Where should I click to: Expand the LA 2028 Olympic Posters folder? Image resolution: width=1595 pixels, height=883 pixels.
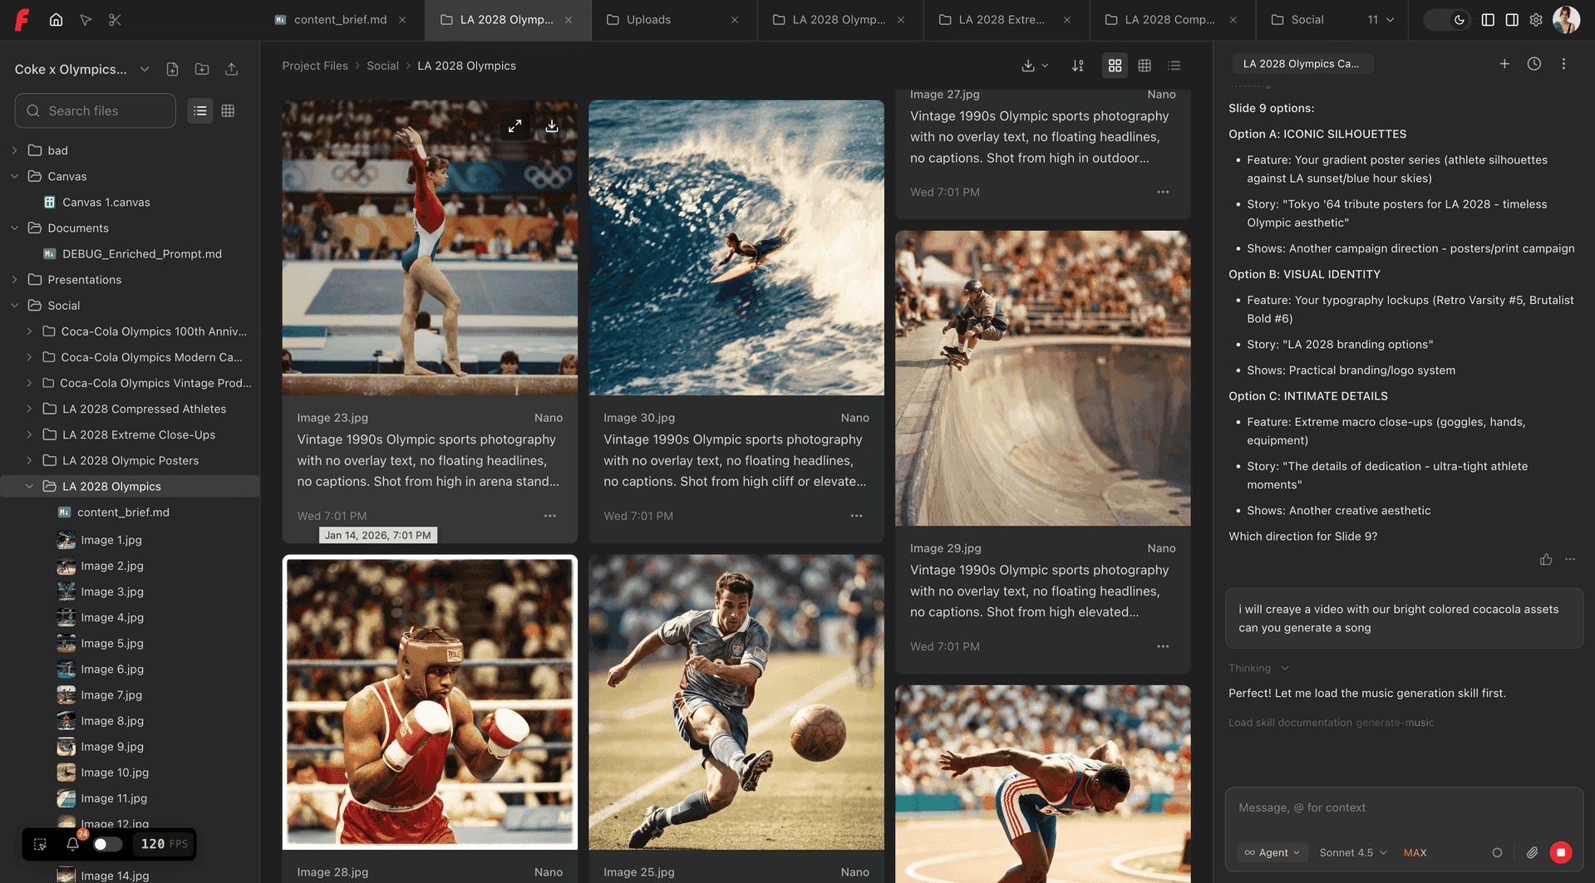click(x=29, y=460)
